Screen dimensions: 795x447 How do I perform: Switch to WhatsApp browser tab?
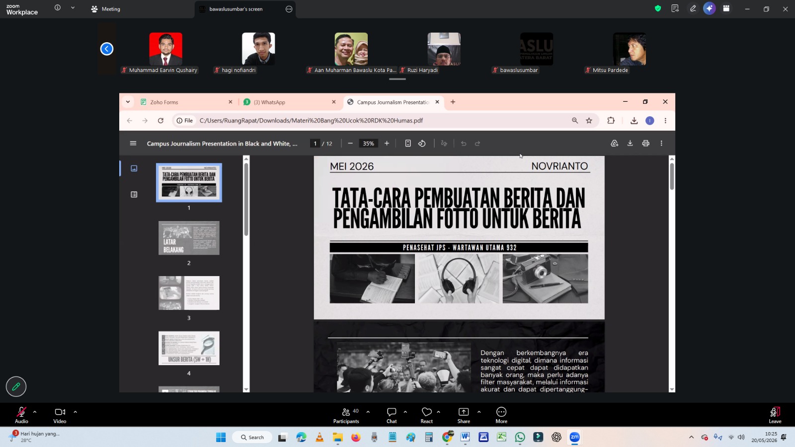[x=290, y=102]
